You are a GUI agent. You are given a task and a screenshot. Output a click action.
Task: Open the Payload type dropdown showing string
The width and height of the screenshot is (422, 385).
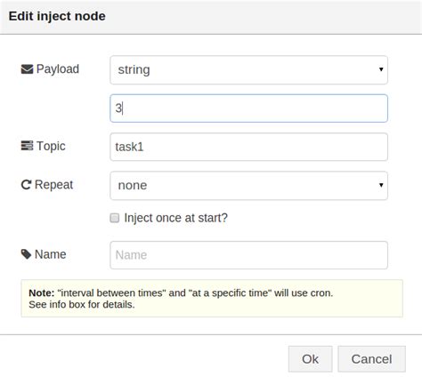click(x=248, y=70)
